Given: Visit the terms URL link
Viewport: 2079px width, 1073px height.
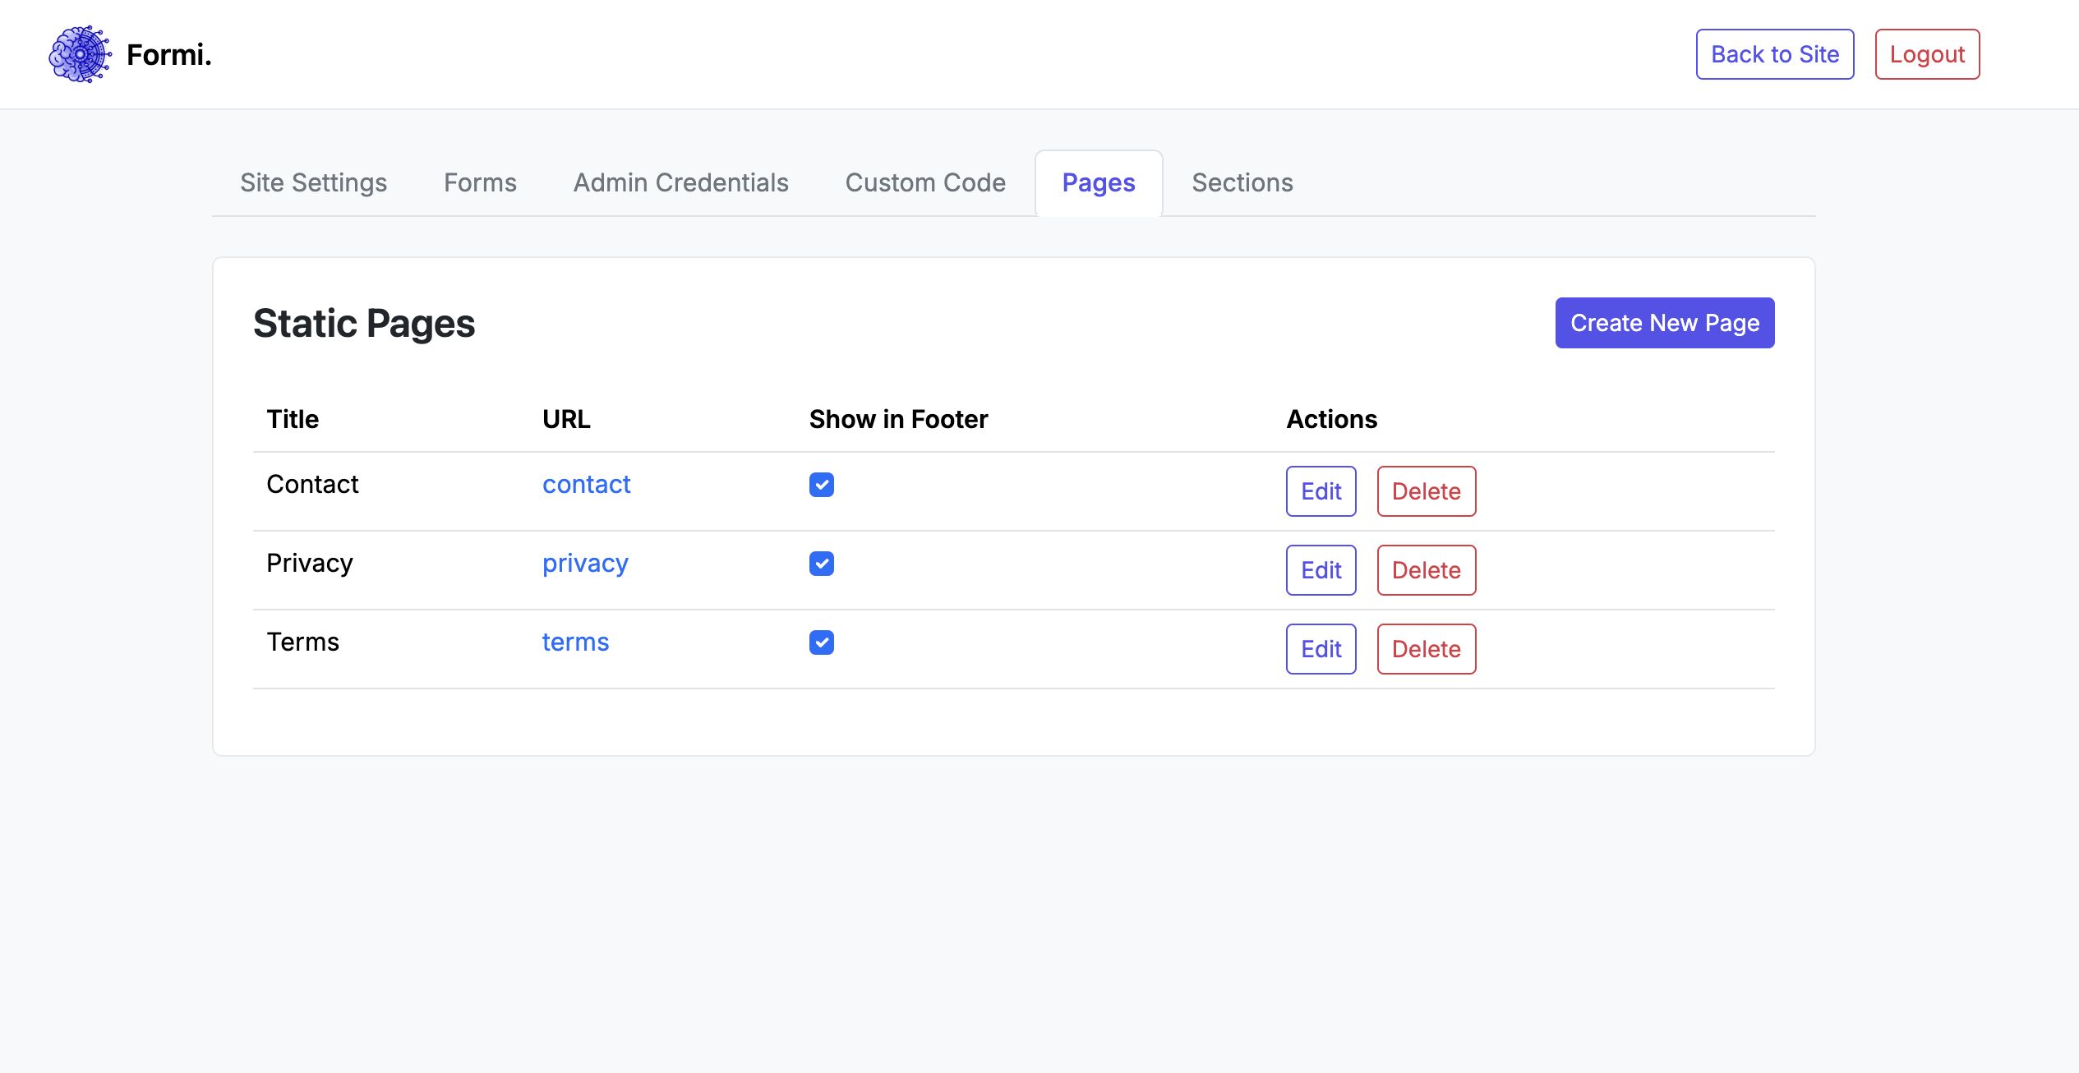Looking at the screenshot, I should (575, 642).
